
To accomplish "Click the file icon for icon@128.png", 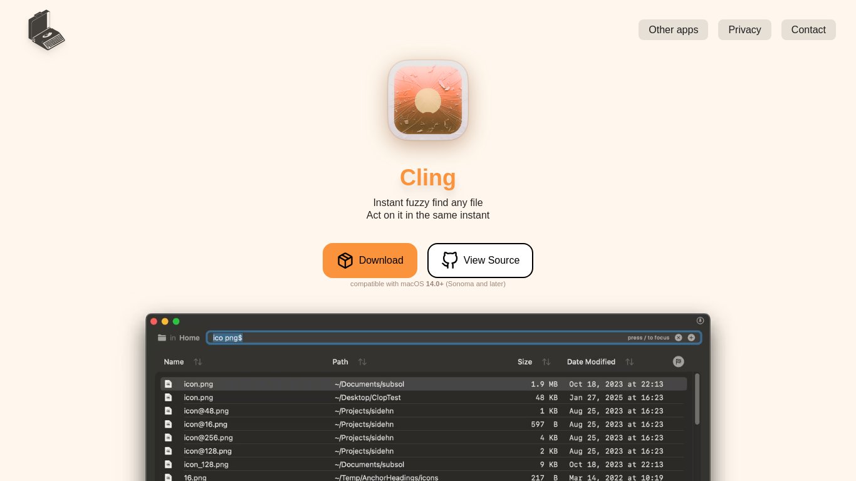I will pyautogui.click(x=168, y=451).
